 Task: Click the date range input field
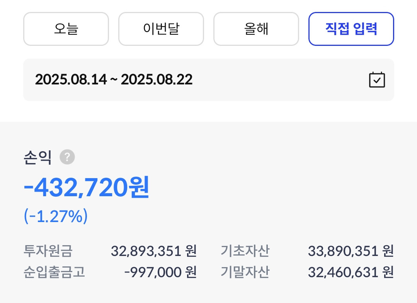coord(209,80)
